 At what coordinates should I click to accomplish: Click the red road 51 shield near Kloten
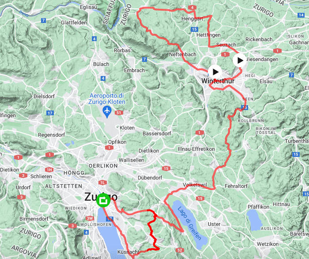point(119,113)
